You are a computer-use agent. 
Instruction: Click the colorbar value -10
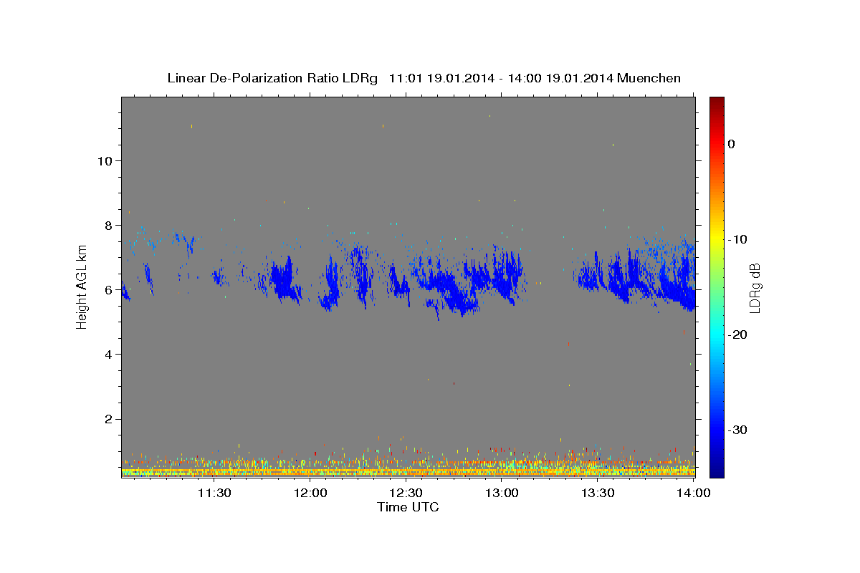coord(737,239)
